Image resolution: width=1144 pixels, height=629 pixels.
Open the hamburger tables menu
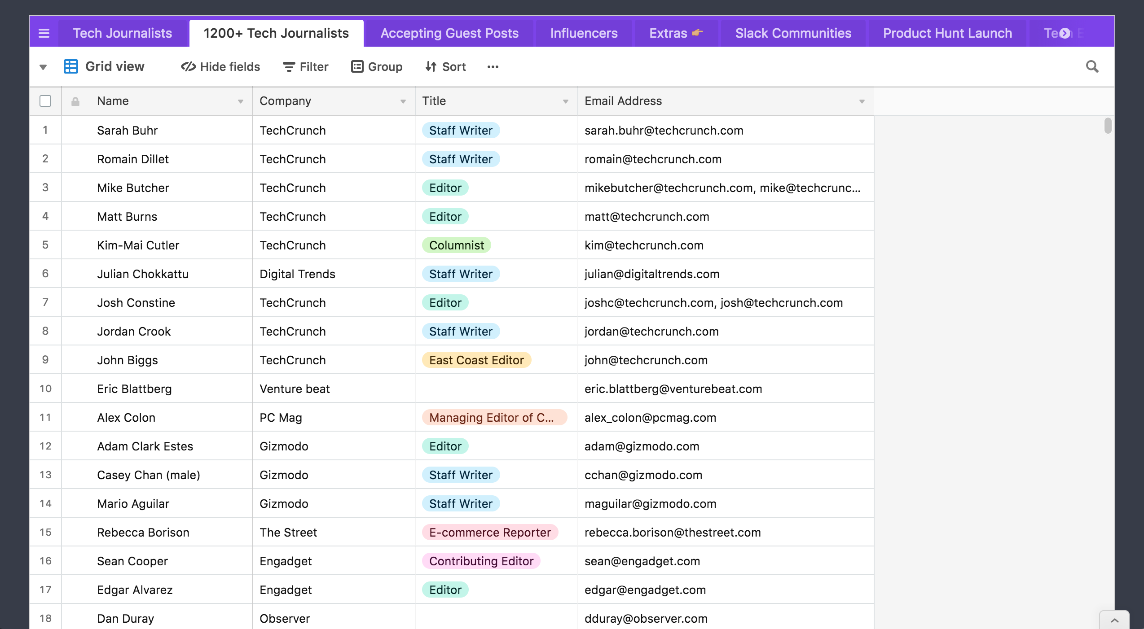pyautogui.click(x=44, y=33)
